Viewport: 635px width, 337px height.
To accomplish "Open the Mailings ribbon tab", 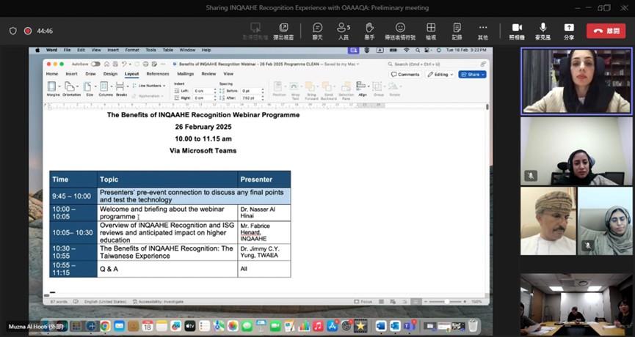I will 185,74.
